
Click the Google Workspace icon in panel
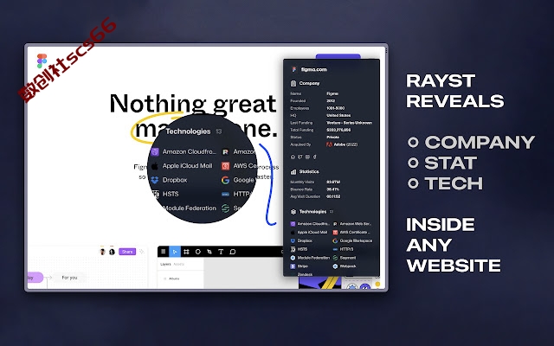(335, 240)
